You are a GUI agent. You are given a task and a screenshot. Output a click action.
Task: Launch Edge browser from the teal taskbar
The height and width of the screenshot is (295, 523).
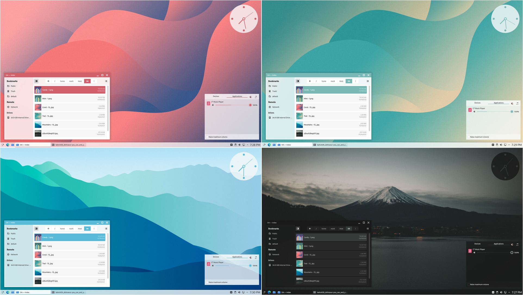pos(269,145)
